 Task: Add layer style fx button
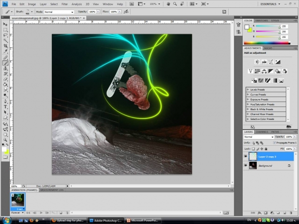259,213
